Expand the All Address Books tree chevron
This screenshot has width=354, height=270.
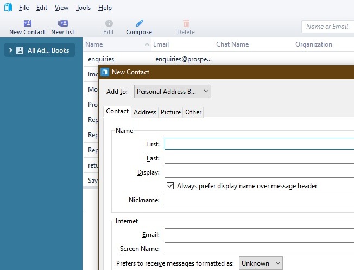[10, 50]
